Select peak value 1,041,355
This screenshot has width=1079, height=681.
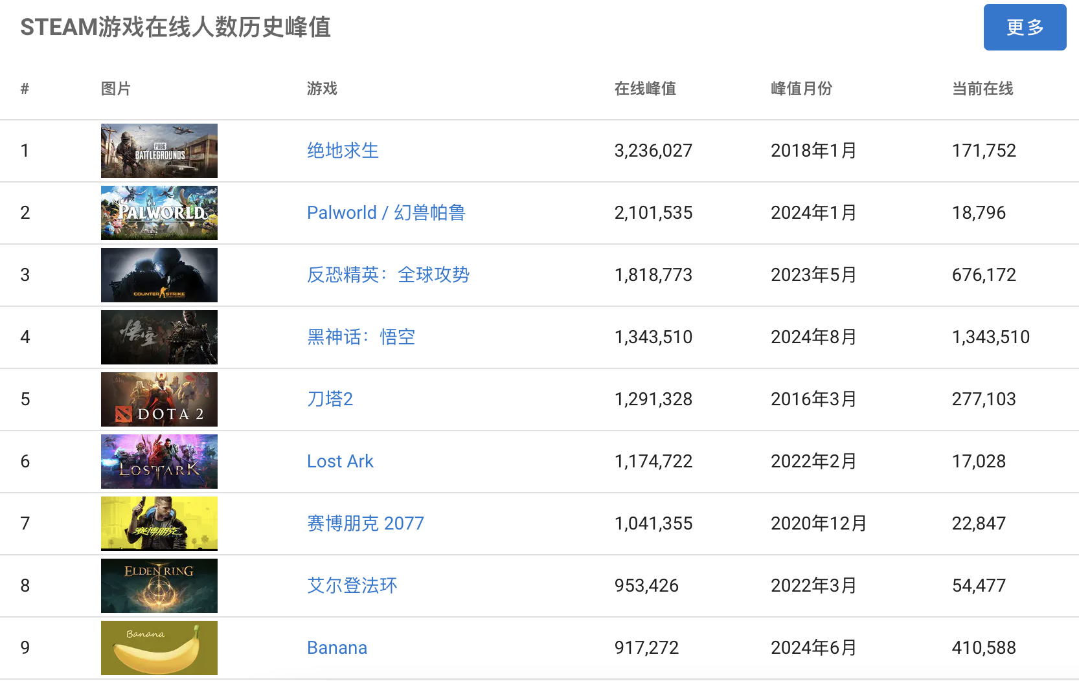pyautogui.click(x=653, y=523)
